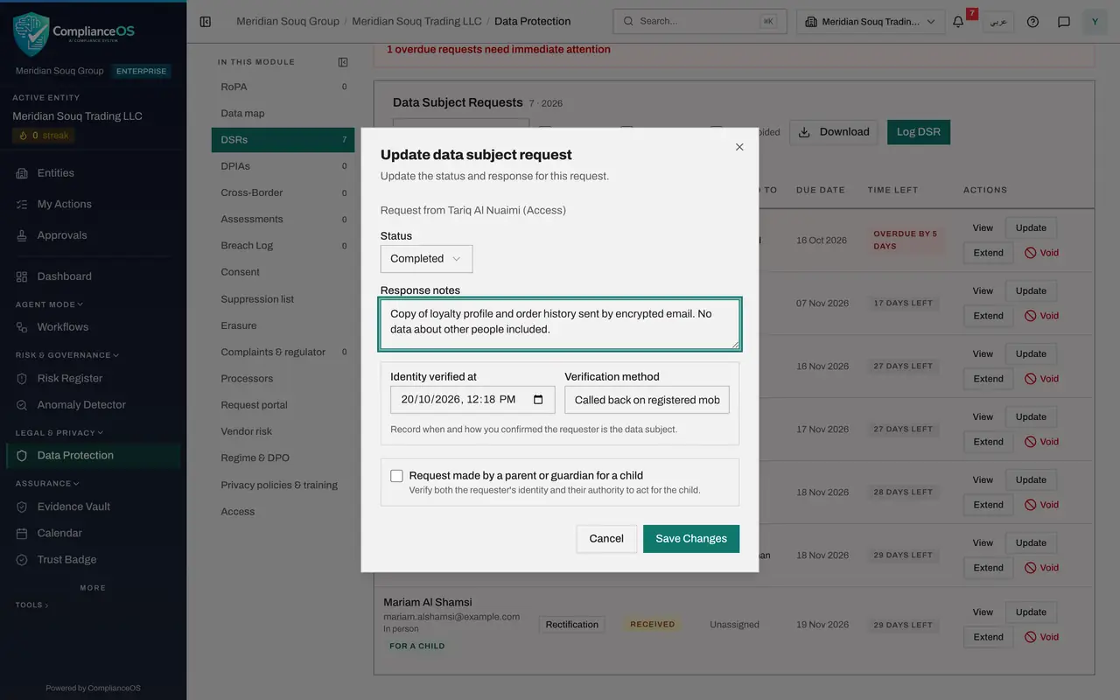Void the Mariam Al Shamsi request

(x=1042, y=637)
